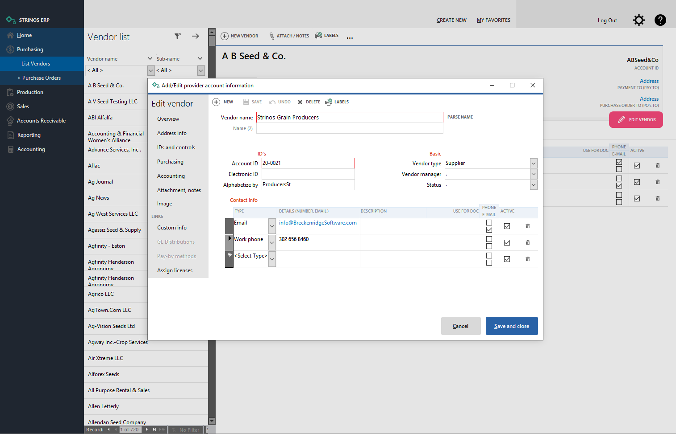The width and height of the screenshot is (676, 434).
Task: Click Delete in the dialog toolbar
Action: (309, 102)
